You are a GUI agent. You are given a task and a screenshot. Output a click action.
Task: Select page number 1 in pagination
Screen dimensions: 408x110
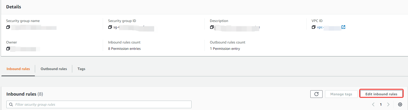click(x=381, y=104)
